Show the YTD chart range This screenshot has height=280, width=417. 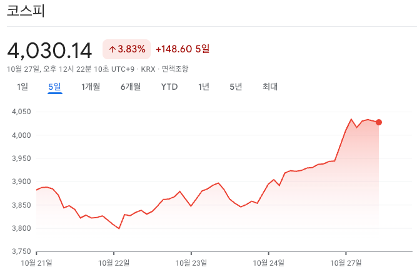169,87
